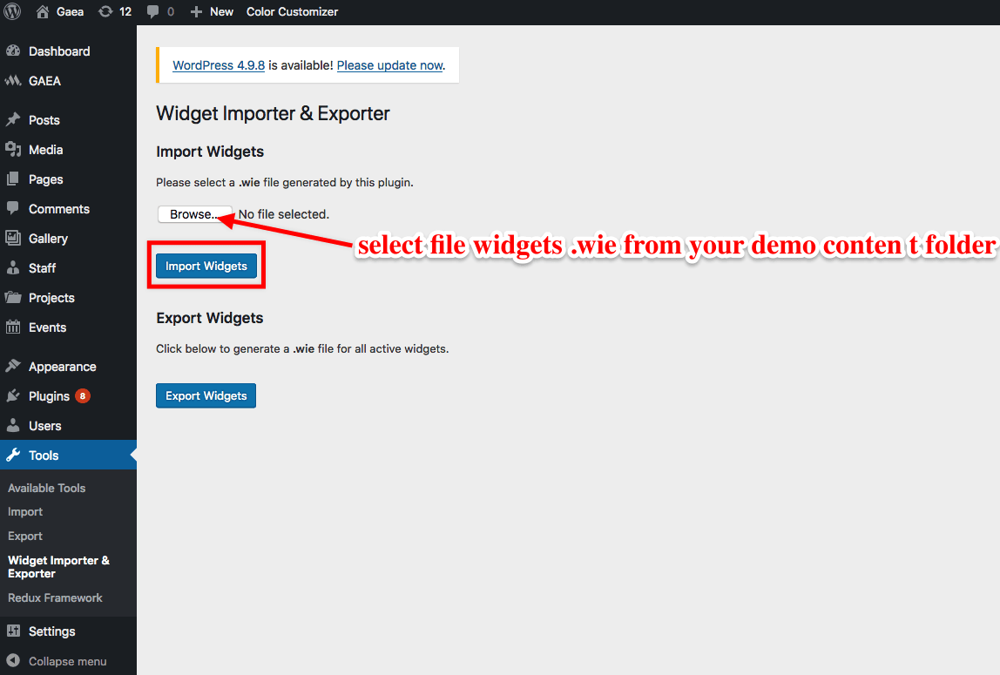The width and height of the screenshot is (1000, 675).
Task: Click Browse to choose a .wie file
Action: click(x=195, y=214)
